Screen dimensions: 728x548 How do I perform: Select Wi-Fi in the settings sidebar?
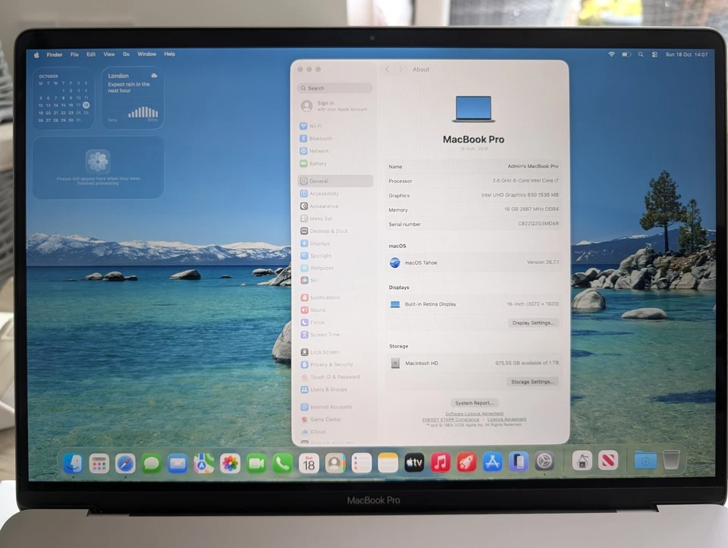click(x=334, y=126)
